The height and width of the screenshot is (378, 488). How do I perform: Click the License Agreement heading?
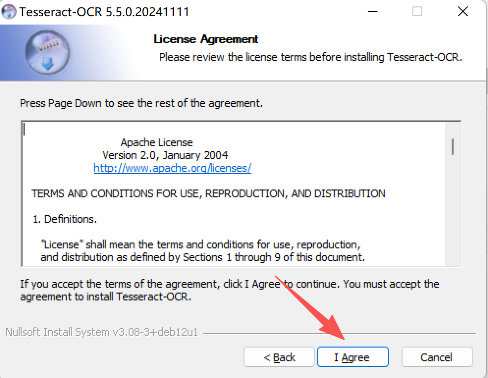click(x=206, y=39)
